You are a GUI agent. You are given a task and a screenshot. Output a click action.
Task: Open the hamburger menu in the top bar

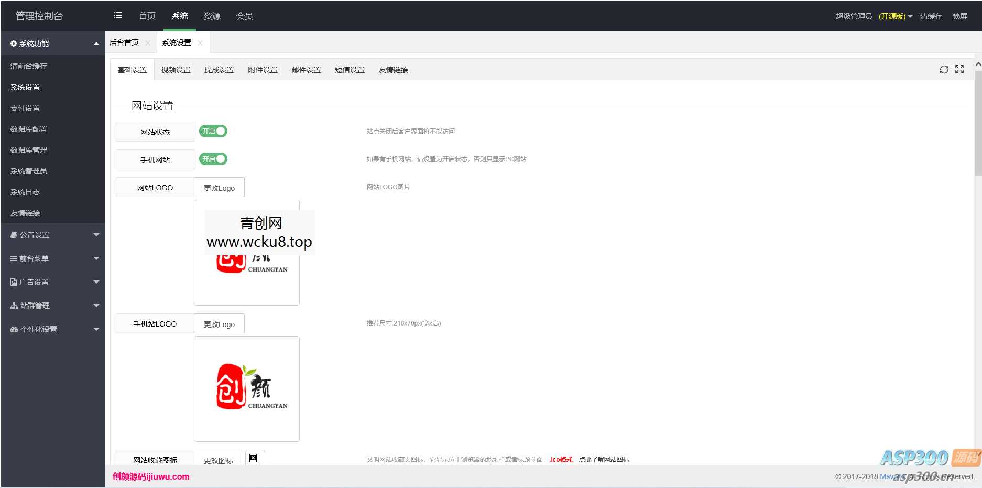tap(118, 16)
